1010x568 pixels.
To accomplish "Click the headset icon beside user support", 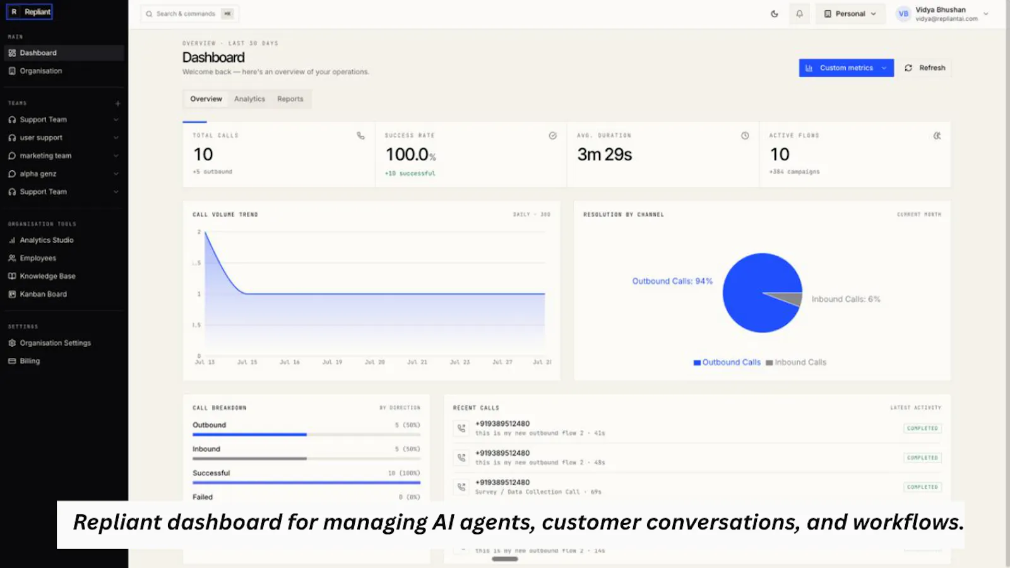I will tap(12, 138).
